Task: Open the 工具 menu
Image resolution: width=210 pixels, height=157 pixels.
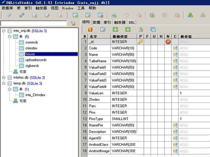Action: 81,8
